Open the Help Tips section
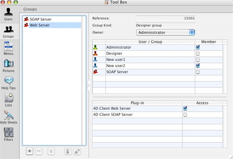The image size is (233, 159). [x=9, y=82]
